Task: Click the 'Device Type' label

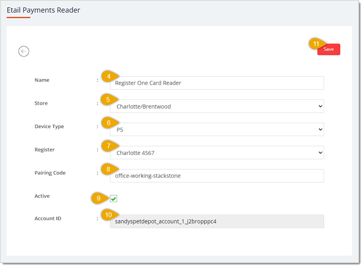Action: coord(49,127)
